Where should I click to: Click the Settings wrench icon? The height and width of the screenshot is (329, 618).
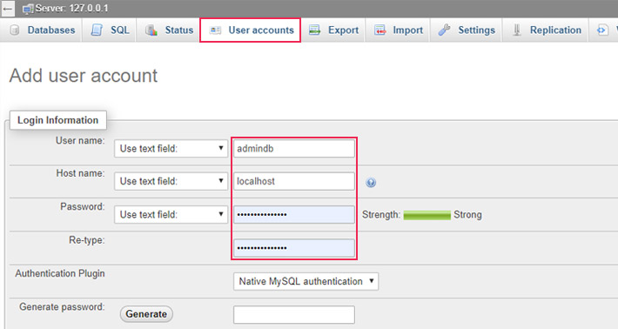pyautogui.click(x=444, y=30)
